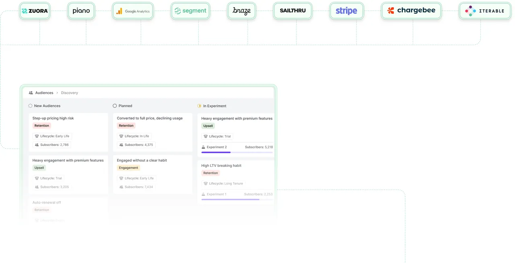Click the Braze integration logo
The width and height of the screenshot is (515, 263).
(x=241, y=11)
